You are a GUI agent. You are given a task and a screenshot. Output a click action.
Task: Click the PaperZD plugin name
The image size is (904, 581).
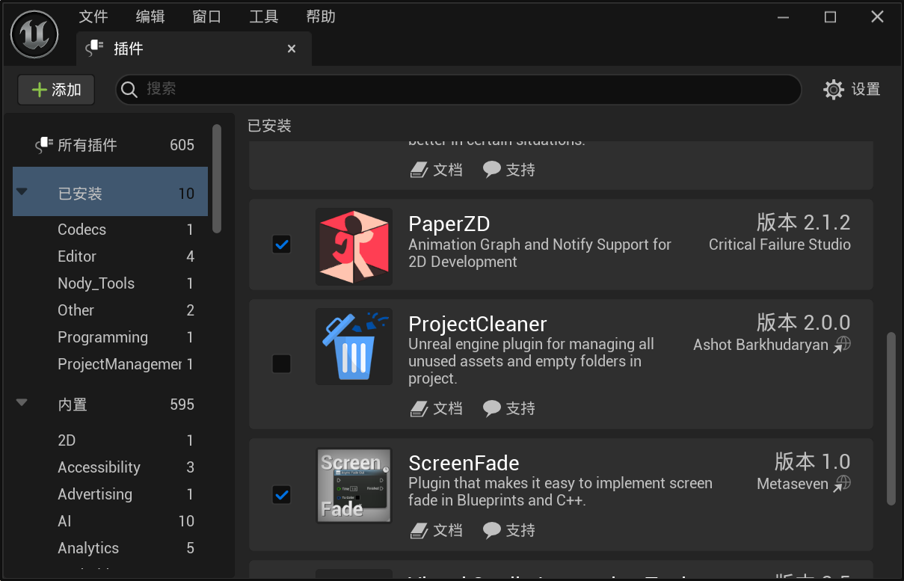(x=449, y=224)
